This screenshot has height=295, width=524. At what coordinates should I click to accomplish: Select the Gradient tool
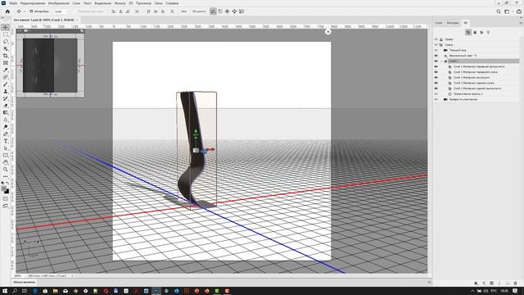tap(6, 113)
